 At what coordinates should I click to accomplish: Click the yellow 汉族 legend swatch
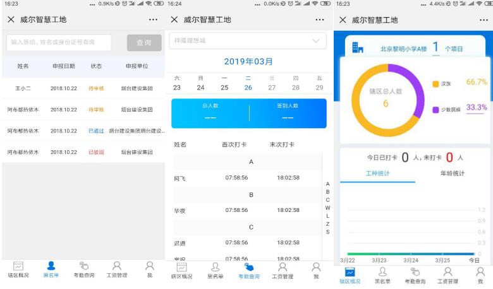tap(435, 84)
